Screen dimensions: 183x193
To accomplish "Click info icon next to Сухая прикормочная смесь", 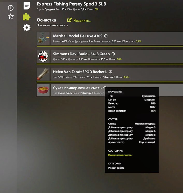I will [105, 88].
